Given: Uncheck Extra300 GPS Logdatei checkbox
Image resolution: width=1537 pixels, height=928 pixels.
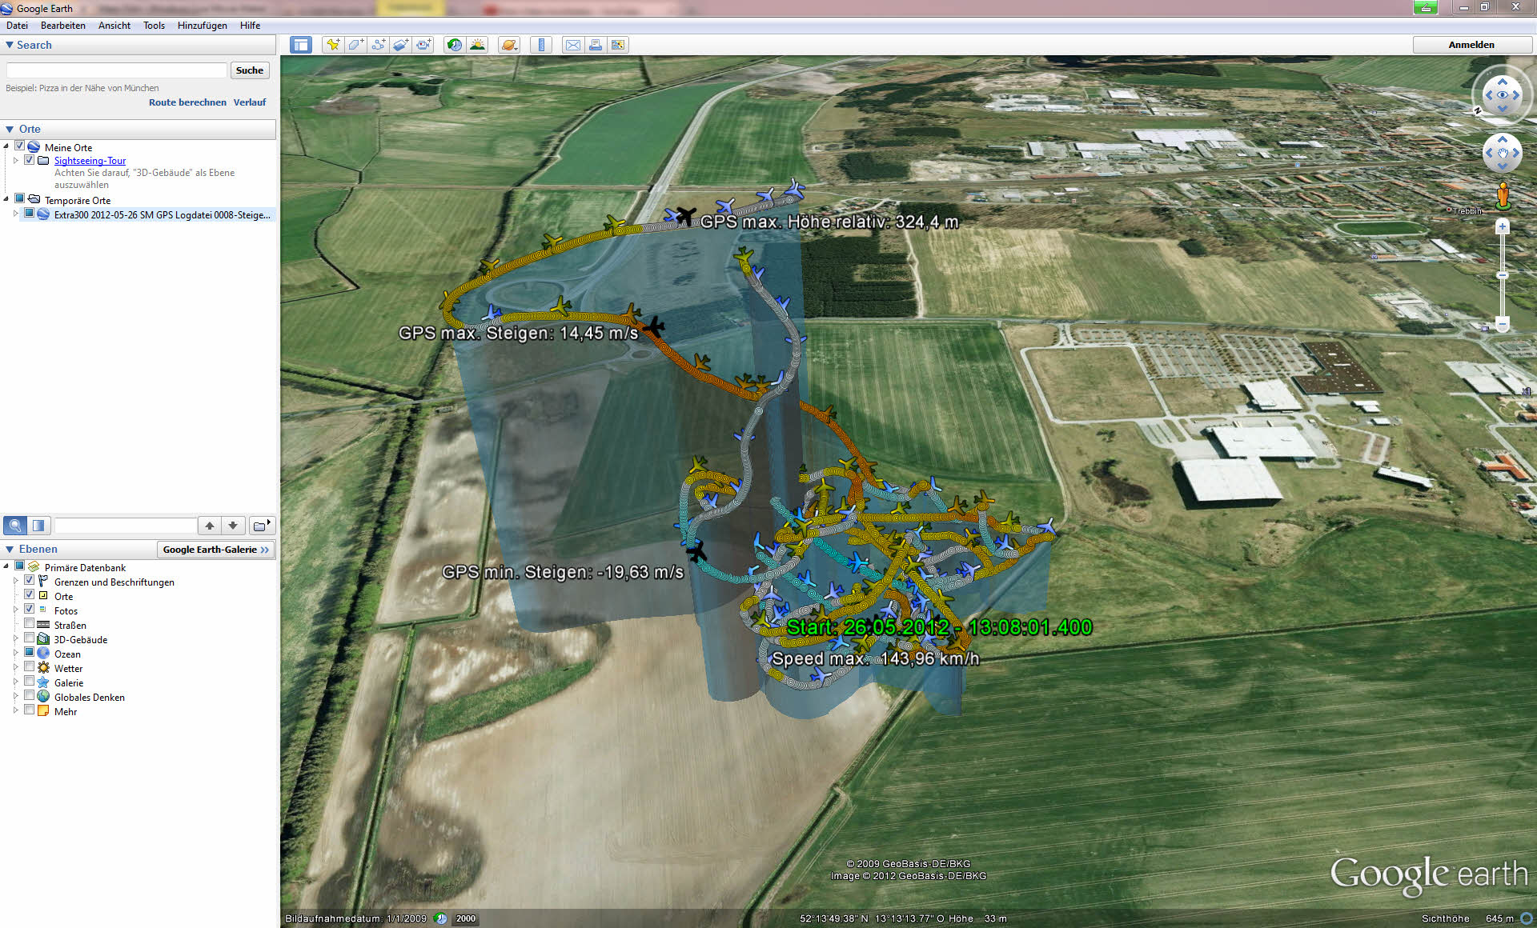Looking at the screenshot, I should coord(30,214).
